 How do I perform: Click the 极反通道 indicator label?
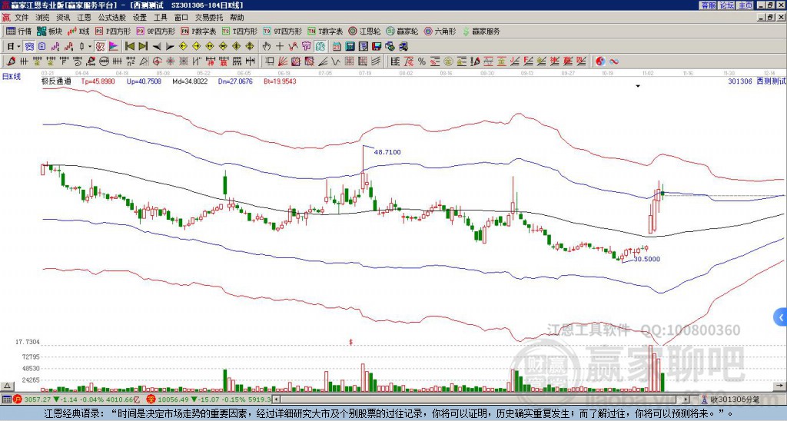point(56,81)
